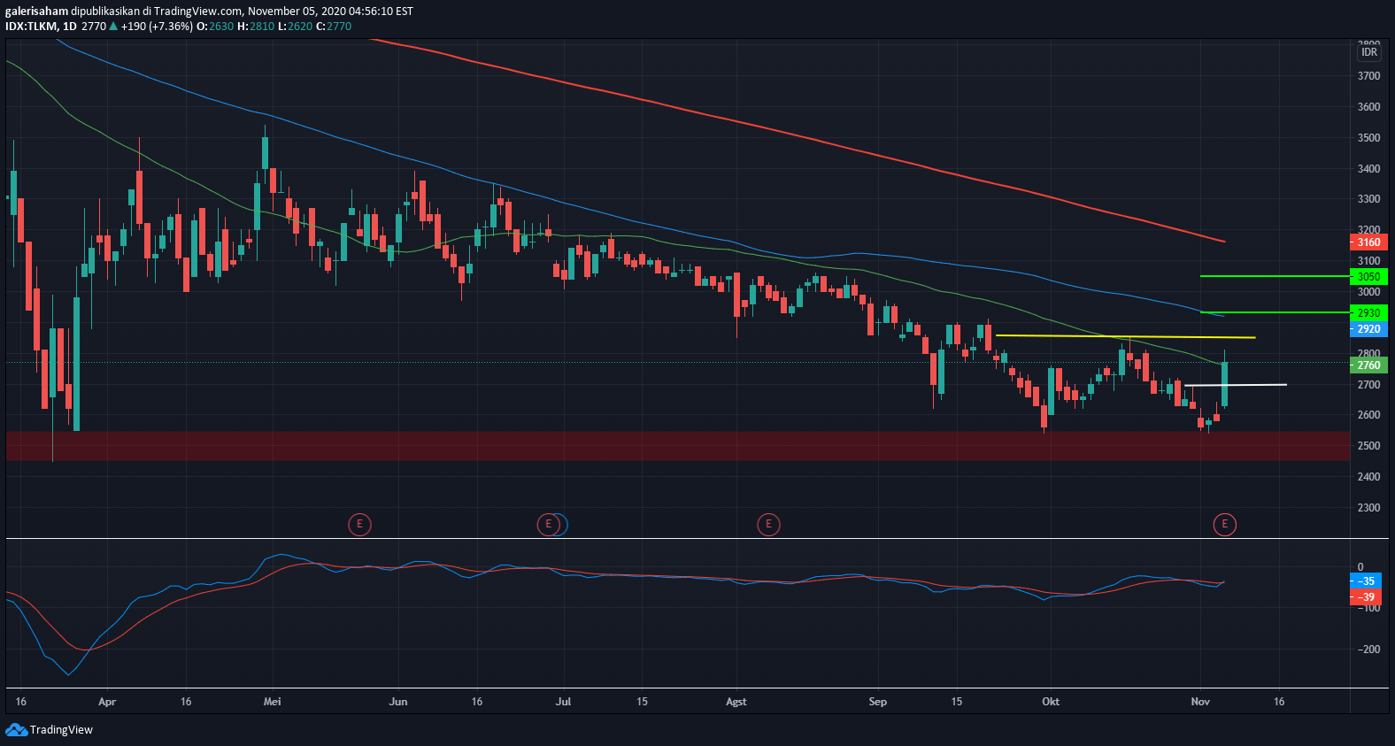
Task: Open the earnings marker just before Jul
Action: point(549,525)
